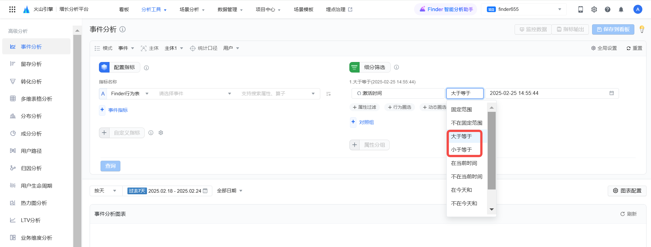Open 场景分析 menu in navigation

[192, 10]
